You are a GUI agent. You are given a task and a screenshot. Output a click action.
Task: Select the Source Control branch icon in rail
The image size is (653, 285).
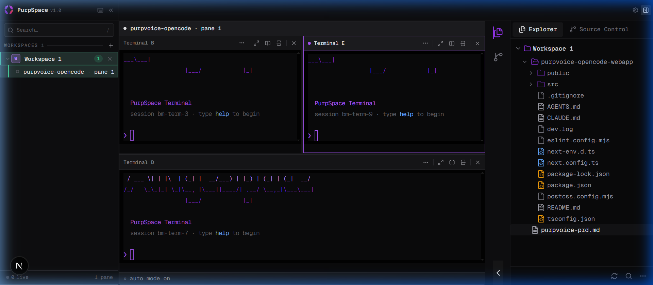(x=498, y=57)
